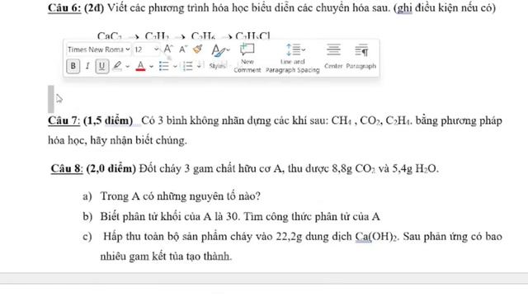Center align the paragraph
The width and height of the screenshot is (528, 297).
coord(333,56)
